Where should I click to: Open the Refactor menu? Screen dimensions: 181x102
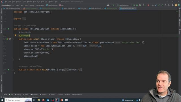click(29, 2)
